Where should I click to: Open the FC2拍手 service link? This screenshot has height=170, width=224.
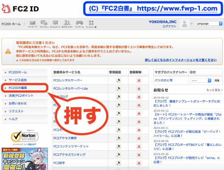point(59,163)
